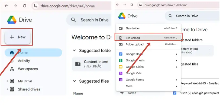Click the search magnifier in right window
The height and width of the screenshot is (105, 220).
[x=170, y=16]
